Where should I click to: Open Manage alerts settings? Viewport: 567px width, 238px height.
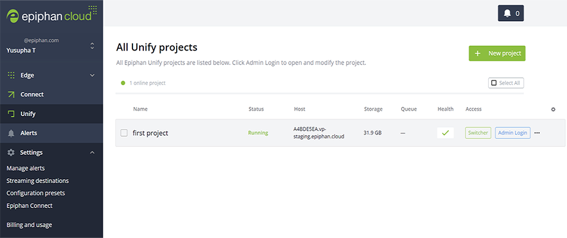tap(26, 168)
